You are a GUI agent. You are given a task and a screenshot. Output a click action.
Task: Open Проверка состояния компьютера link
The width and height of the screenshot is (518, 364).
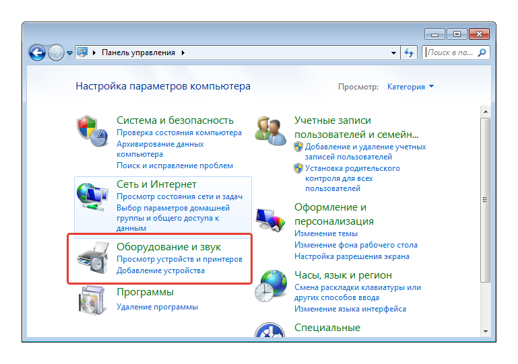click(179, 133)
